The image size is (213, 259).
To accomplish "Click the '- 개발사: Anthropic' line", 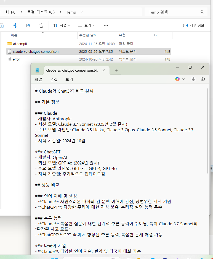I will pos(53,119).
